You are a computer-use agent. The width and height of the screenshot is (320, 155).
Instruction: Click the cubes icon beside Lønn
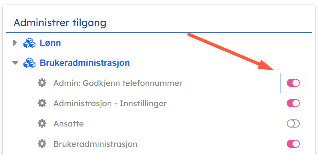[29, 43]
